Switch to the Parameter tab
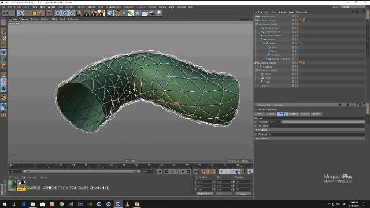This screenshot has width=370, height=208. click(294, 114)
